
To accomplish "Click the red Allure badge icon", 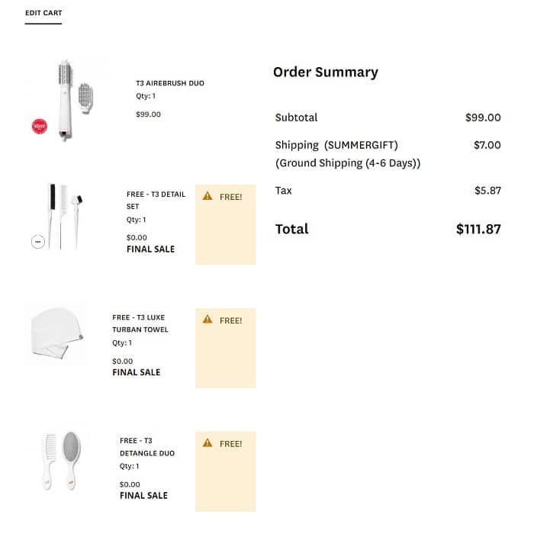I will pos(40,125).
